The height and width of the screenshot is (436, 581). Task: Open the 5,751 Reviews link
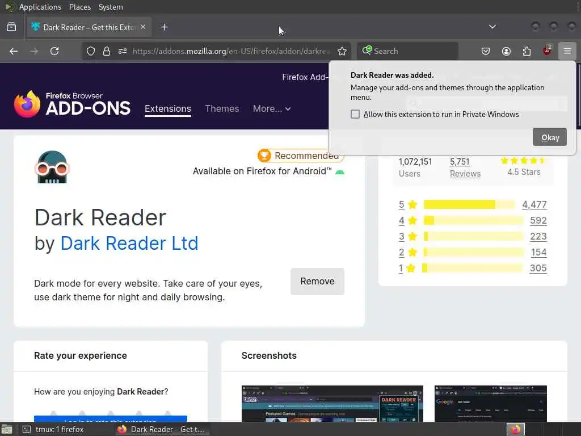click(465, 167)
